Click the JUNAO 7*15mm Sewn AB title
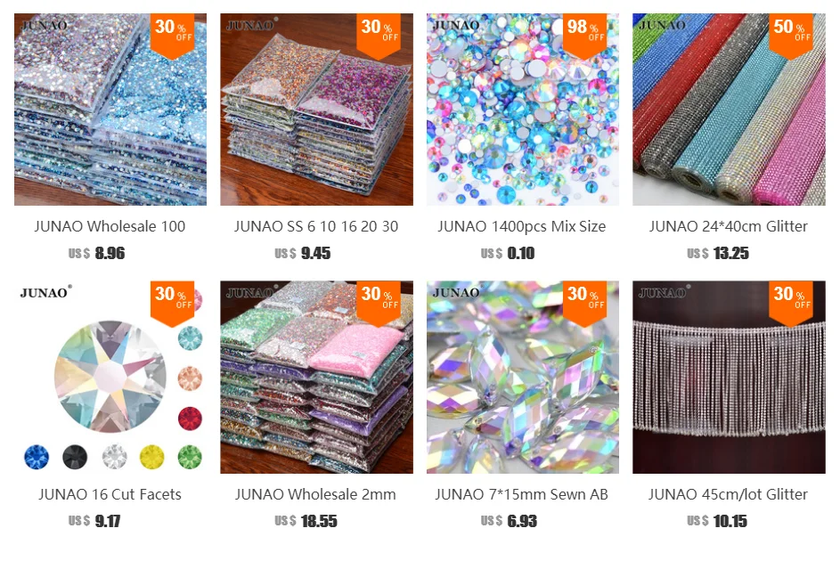 522,494
